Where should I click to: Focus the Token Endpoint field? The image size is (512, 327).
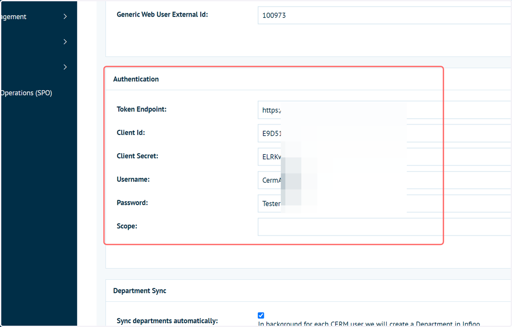coord(384,110)
